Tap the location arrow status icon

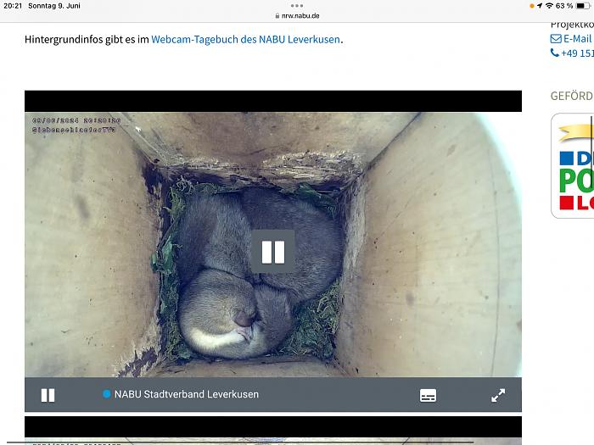[540, 6]
